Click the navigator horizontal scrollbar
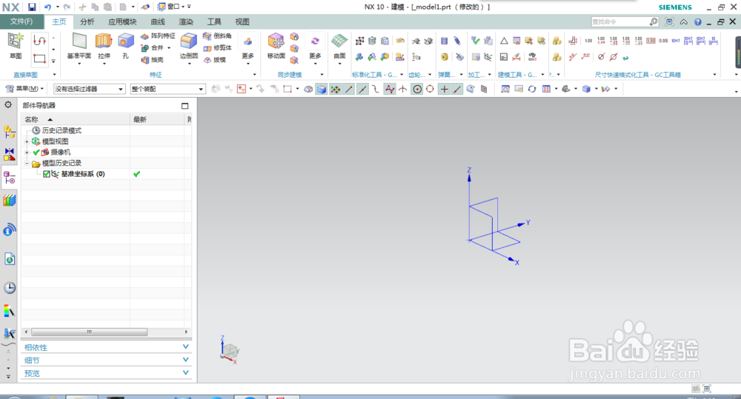This screenshot has width=741, height=399. coord(90,332)
